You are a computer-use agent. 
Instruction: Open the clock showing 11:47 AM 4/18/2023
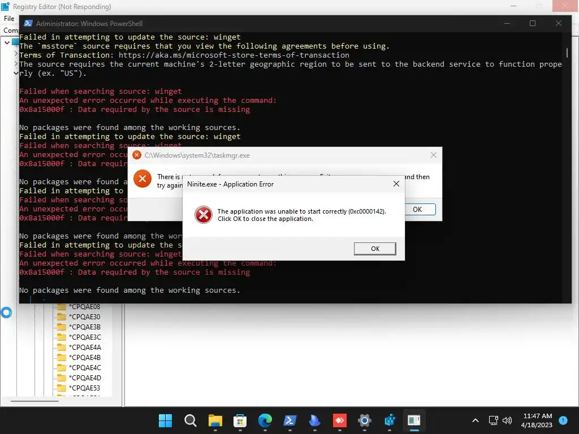(x=537, y=420)
